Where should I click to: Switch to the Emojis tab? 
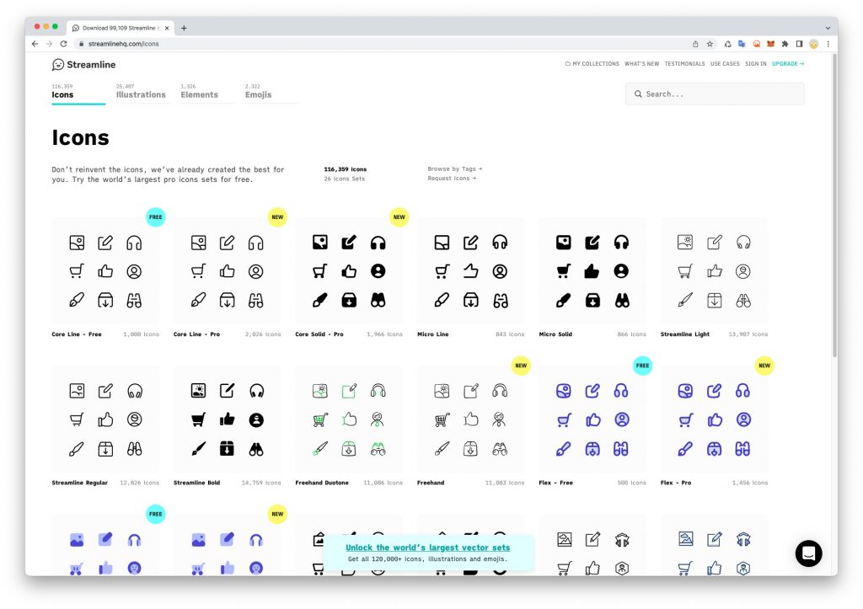(x=258, y=94)
